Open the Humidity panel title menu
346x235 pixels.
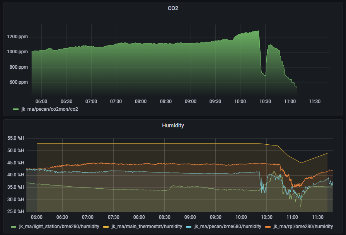point(173,125)
